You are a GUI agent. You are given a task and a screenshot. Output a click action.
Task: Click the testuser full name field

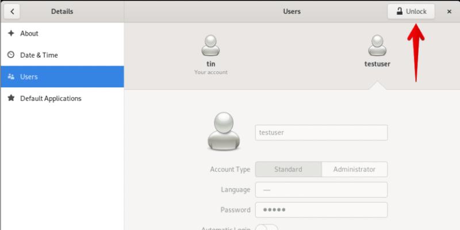[x=321, y=132]
